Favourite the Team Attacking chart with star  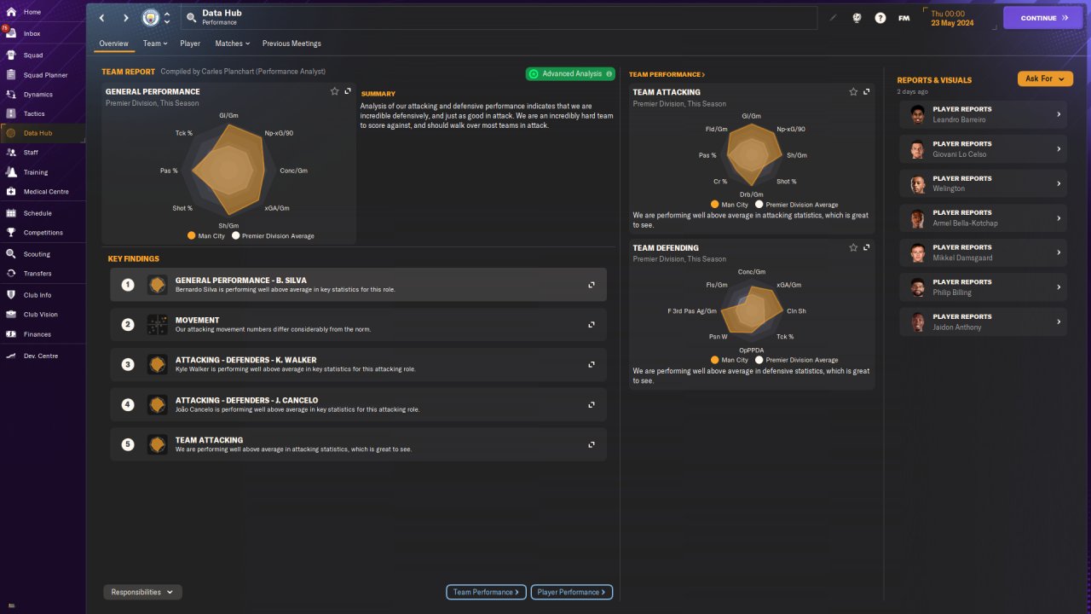point(853,91)
